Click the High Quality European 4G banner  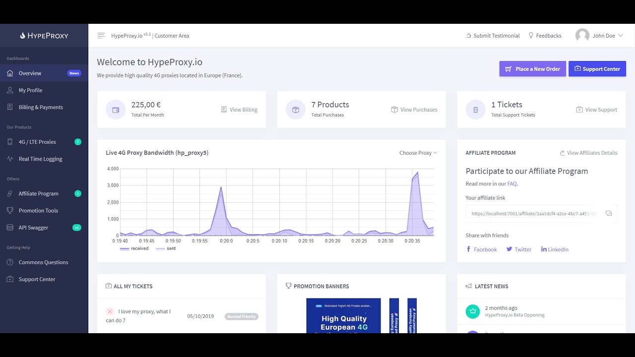coord(343,315)
